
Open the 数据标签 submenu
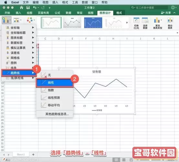[19, 43]
